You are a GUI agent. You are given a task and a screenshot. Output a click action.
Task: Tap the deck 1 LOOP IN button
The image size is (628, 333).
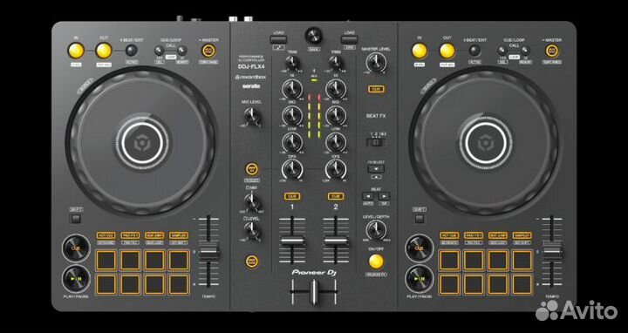(x=76, y=51)
